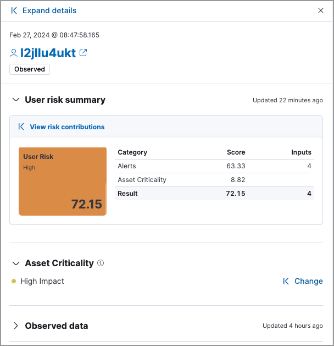334x346 pixels.
Task: Click the orange User Risk score tile
Action: [63, 181]
